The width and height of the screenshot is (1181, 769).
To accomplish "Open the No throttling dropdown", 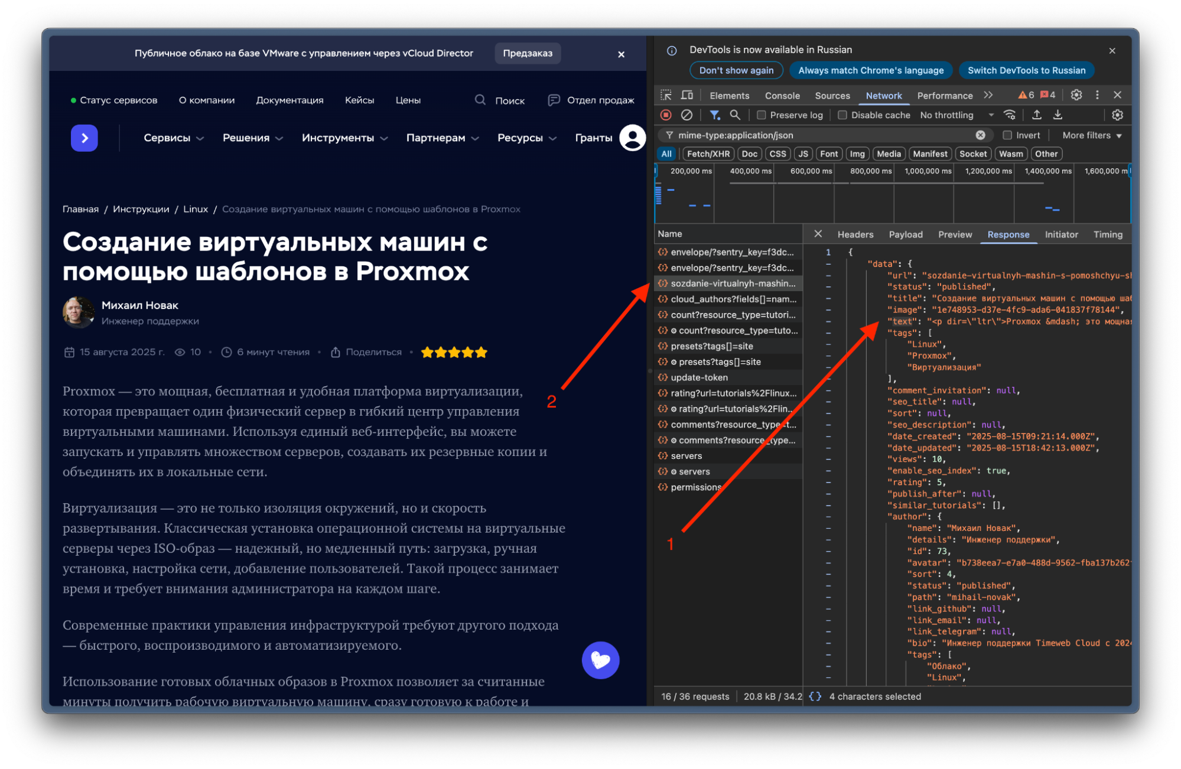I will click(x=956, y=115).
